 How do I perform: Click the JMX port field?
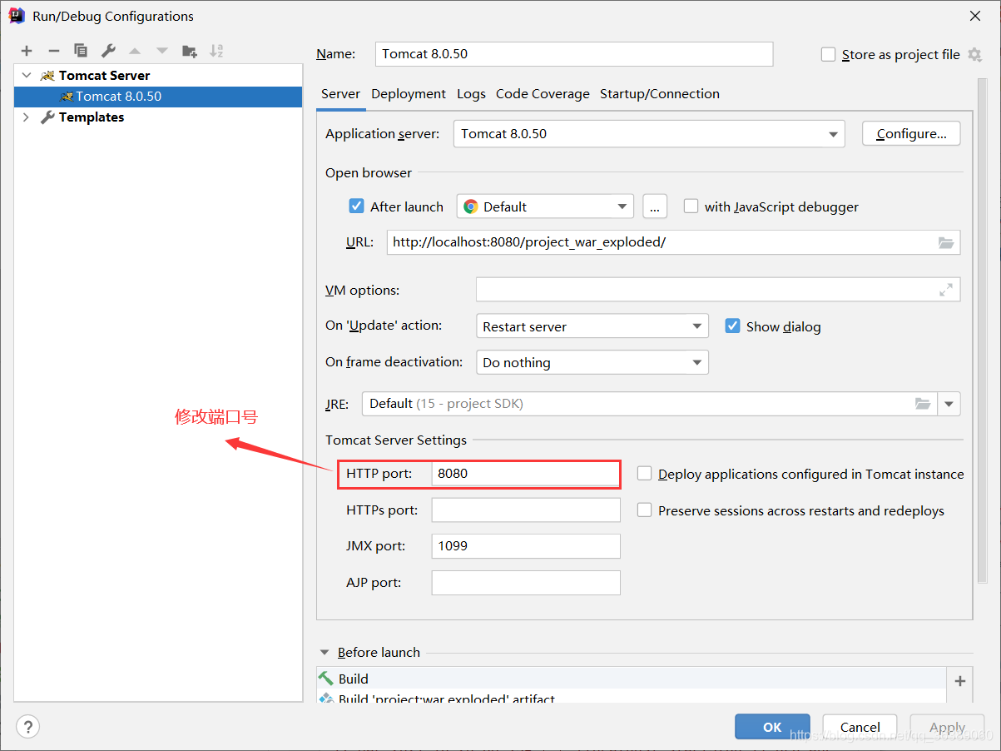point(526,546)
